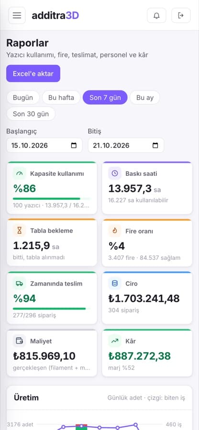This screenshot has width=199, height=430.
Task: Click 'Günlük adet · çizgi: biten iş' legend
Action: point(146,398)
